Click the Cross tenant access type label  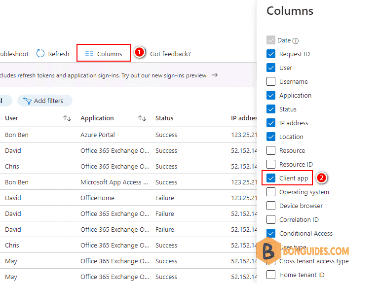(x=314, y=261)
